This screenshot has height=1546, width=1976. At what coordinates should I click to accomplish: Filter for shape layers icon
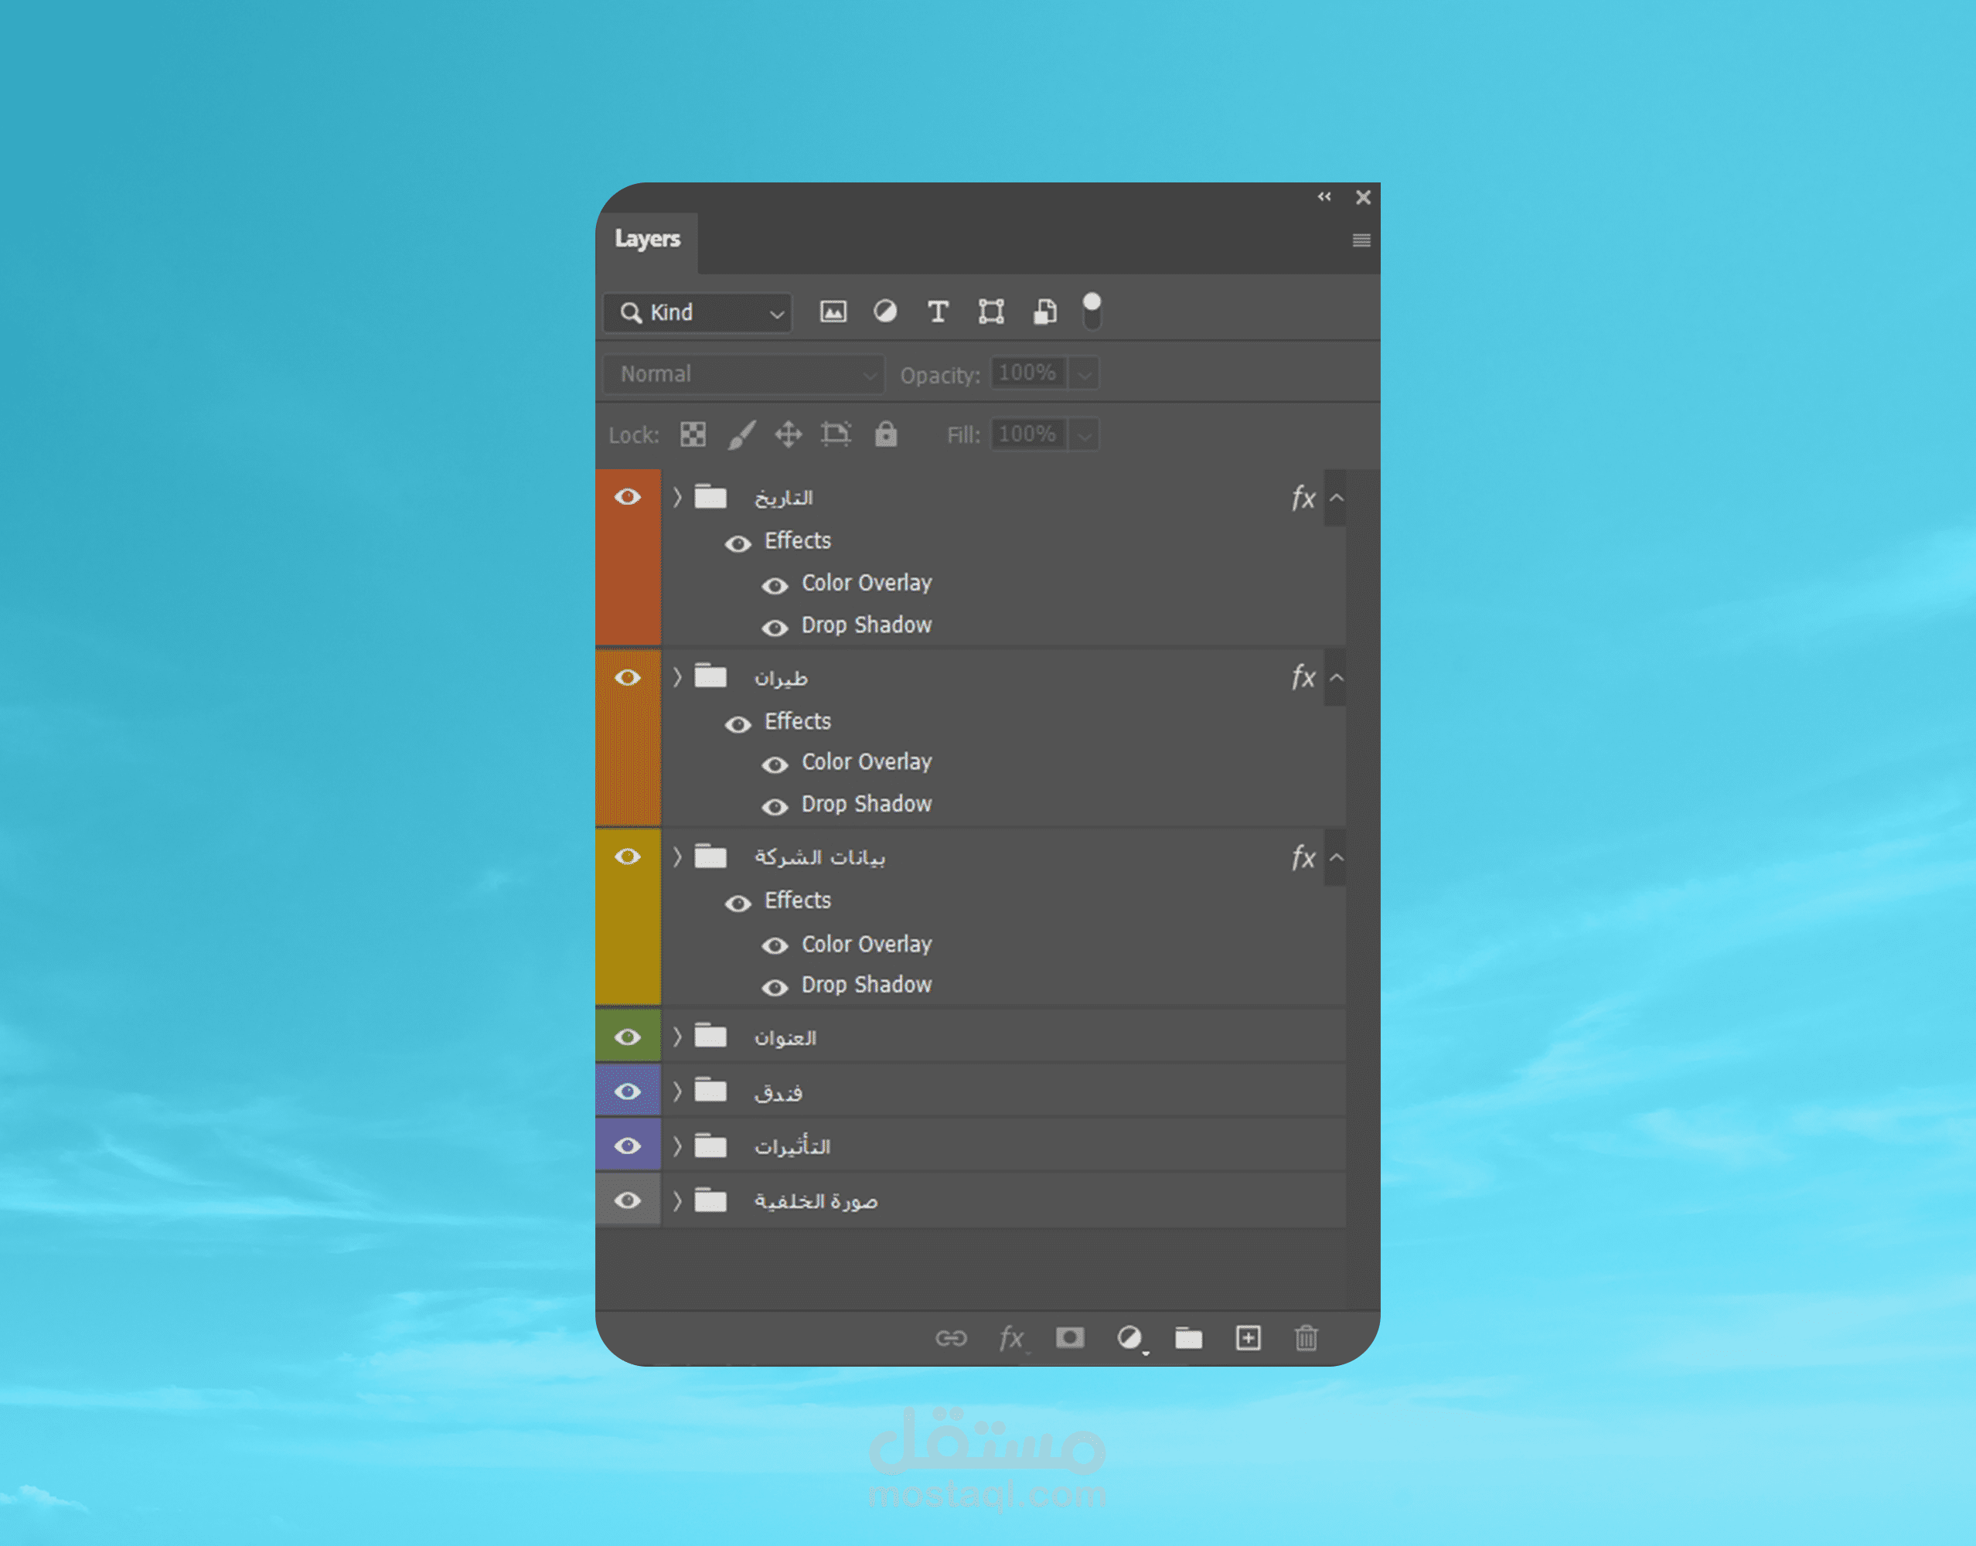point(991,312)
